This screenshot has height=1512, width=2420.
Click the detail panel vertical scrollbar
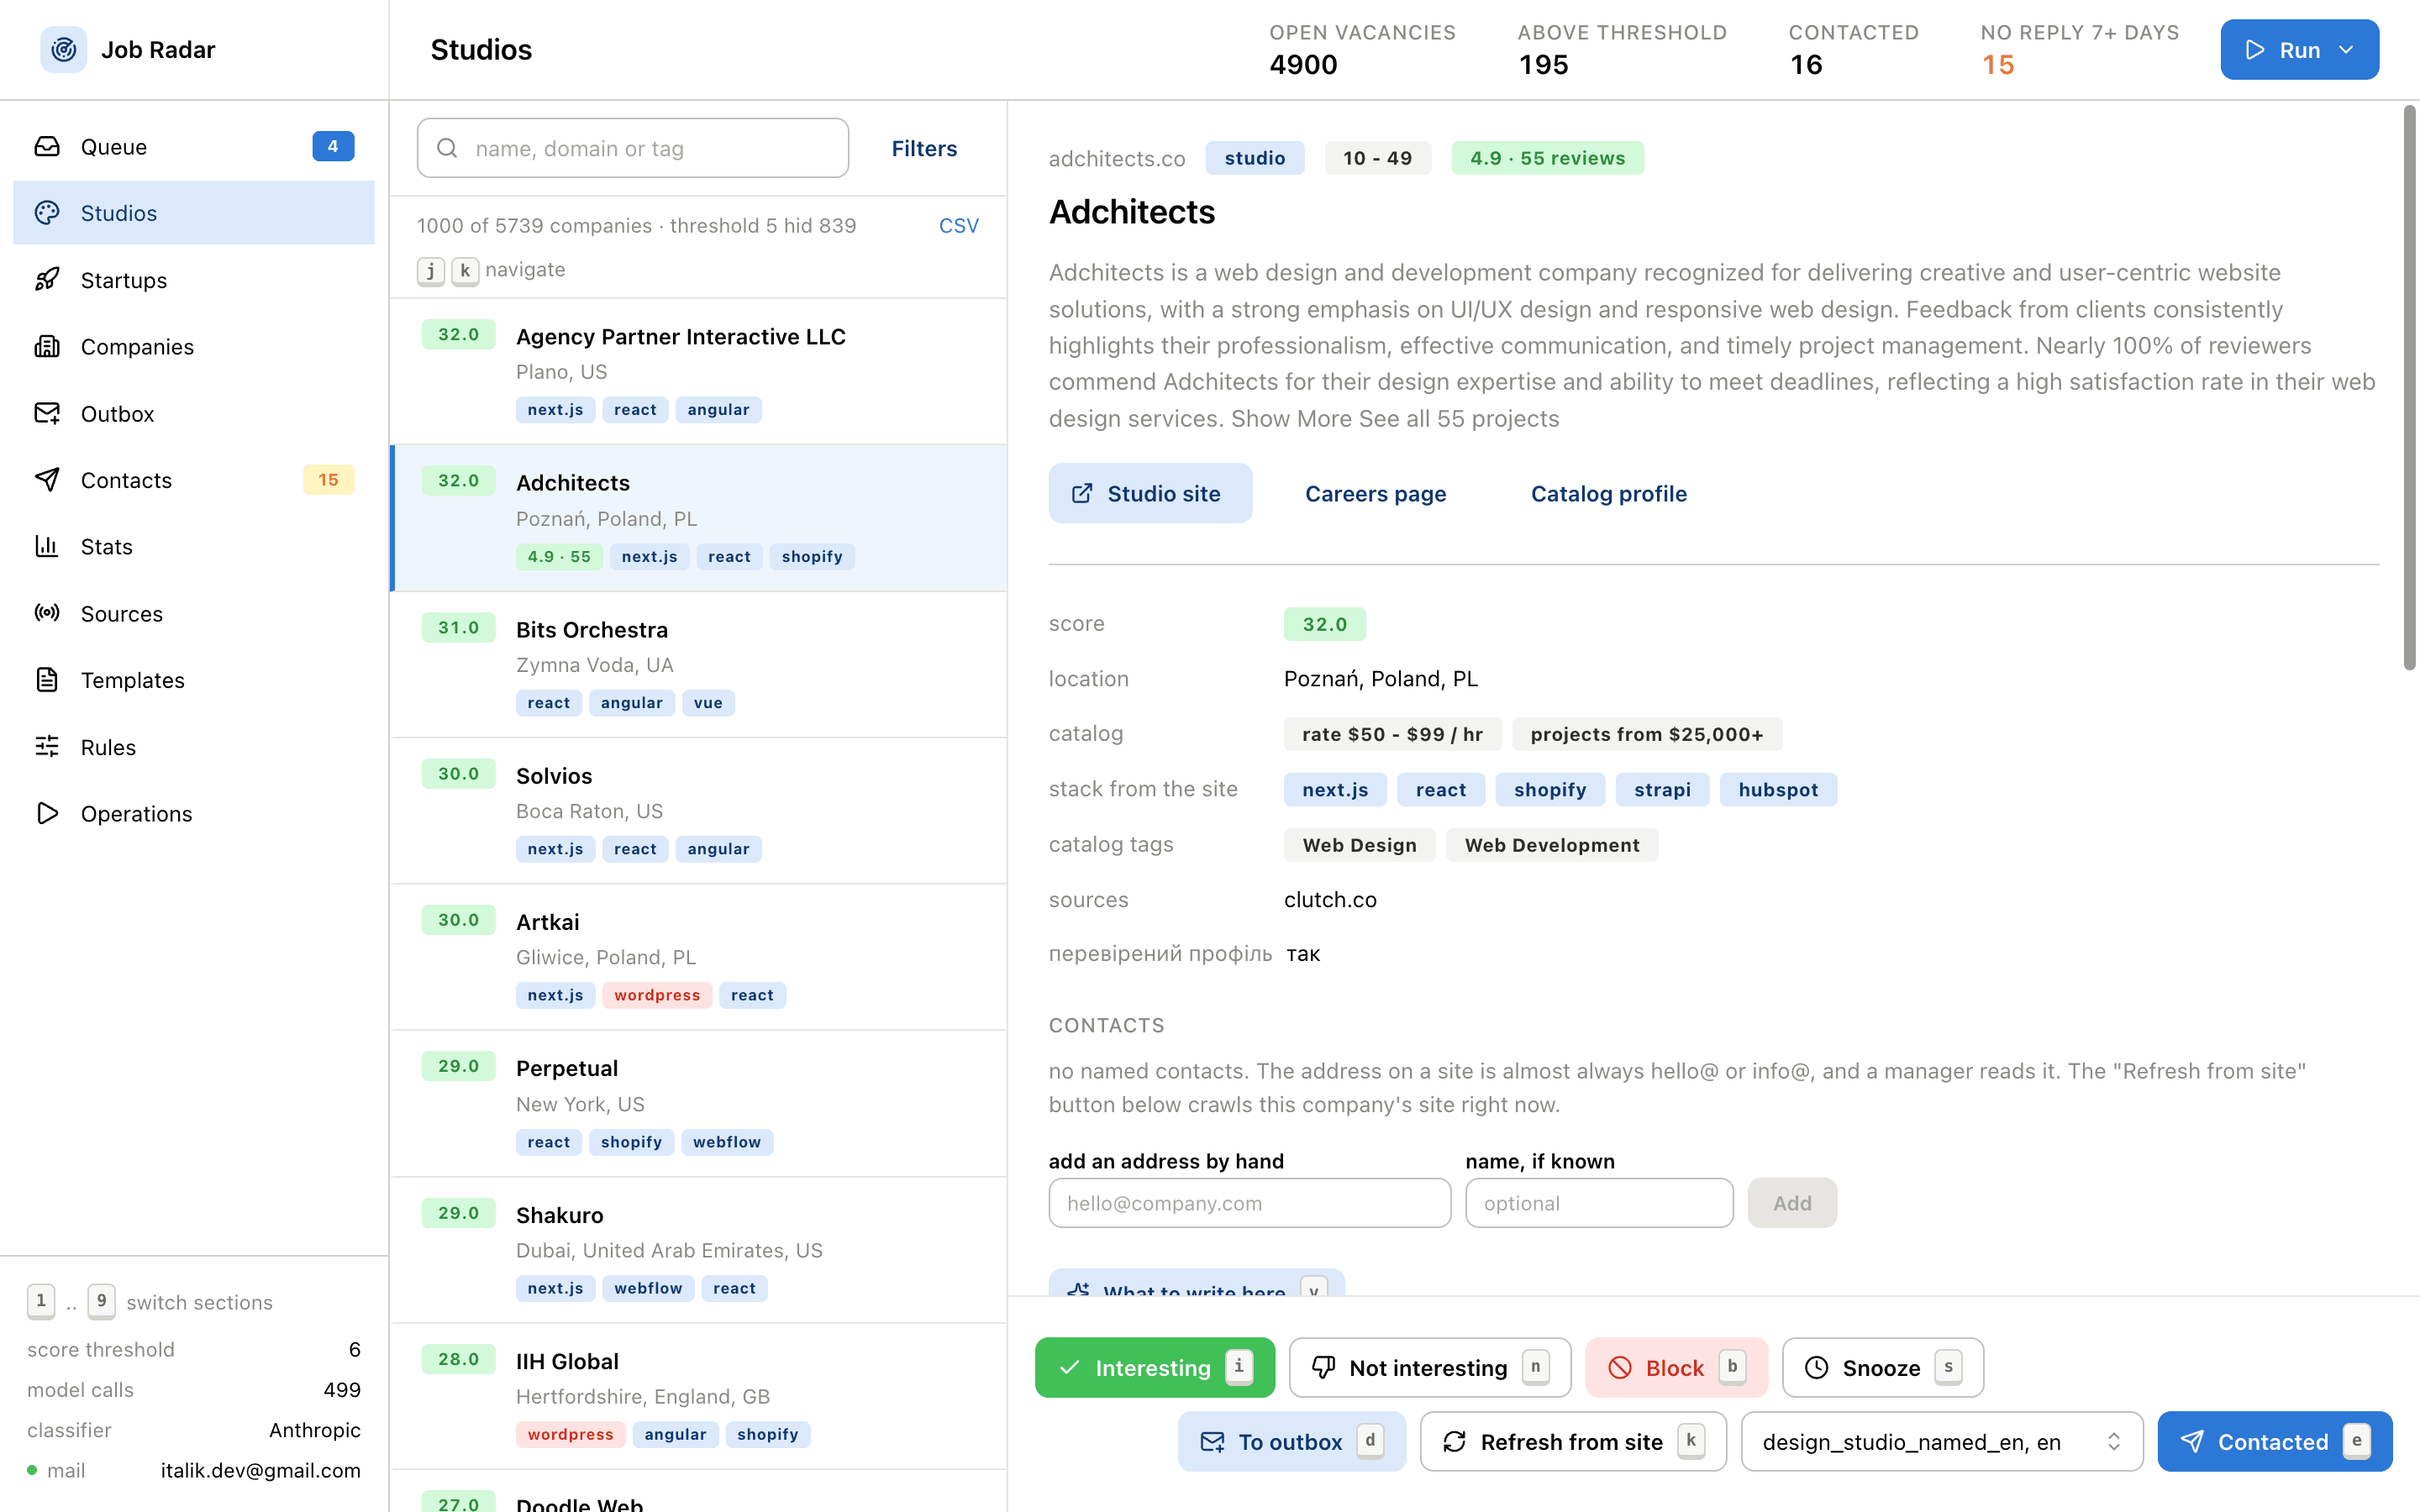point(2409,388)
